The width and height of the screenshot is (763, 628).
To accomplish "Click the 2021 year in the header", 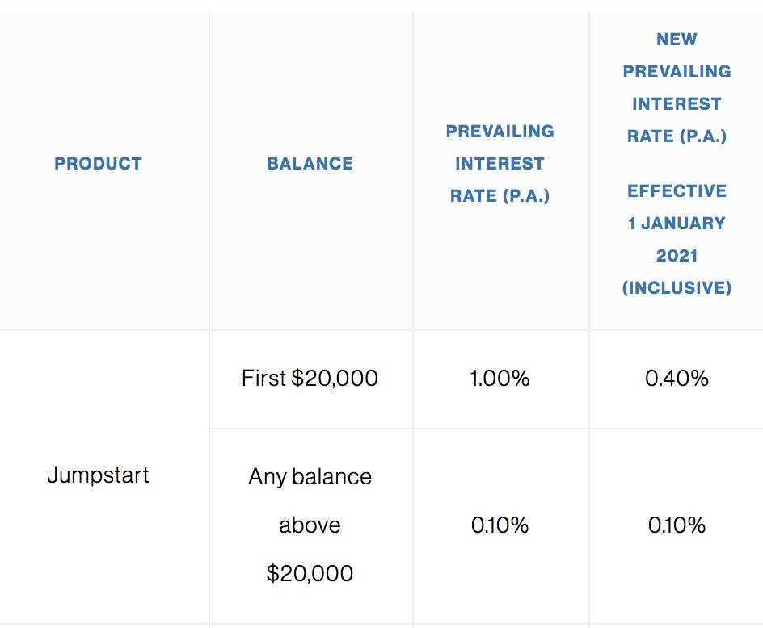I will [677, 256].
